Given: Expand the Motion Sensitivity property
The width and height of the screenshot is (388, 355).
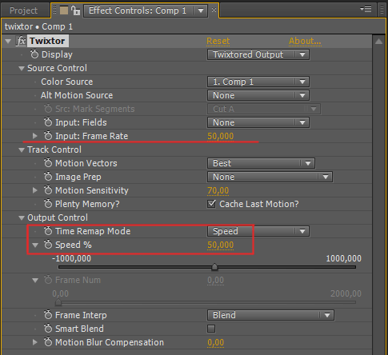Looking at the screenshot, I should coord(35,190).
